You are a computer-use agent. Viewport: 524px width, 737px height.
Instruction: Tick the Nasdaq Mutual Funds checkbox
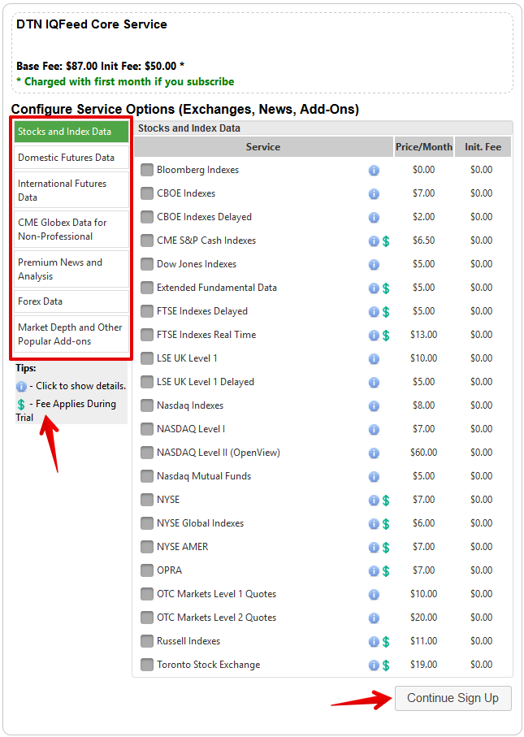tap(147, 476)
